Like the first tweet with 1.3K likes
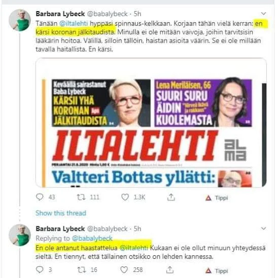The width and height of the screenshot is (275, 278). coord(125,197)
